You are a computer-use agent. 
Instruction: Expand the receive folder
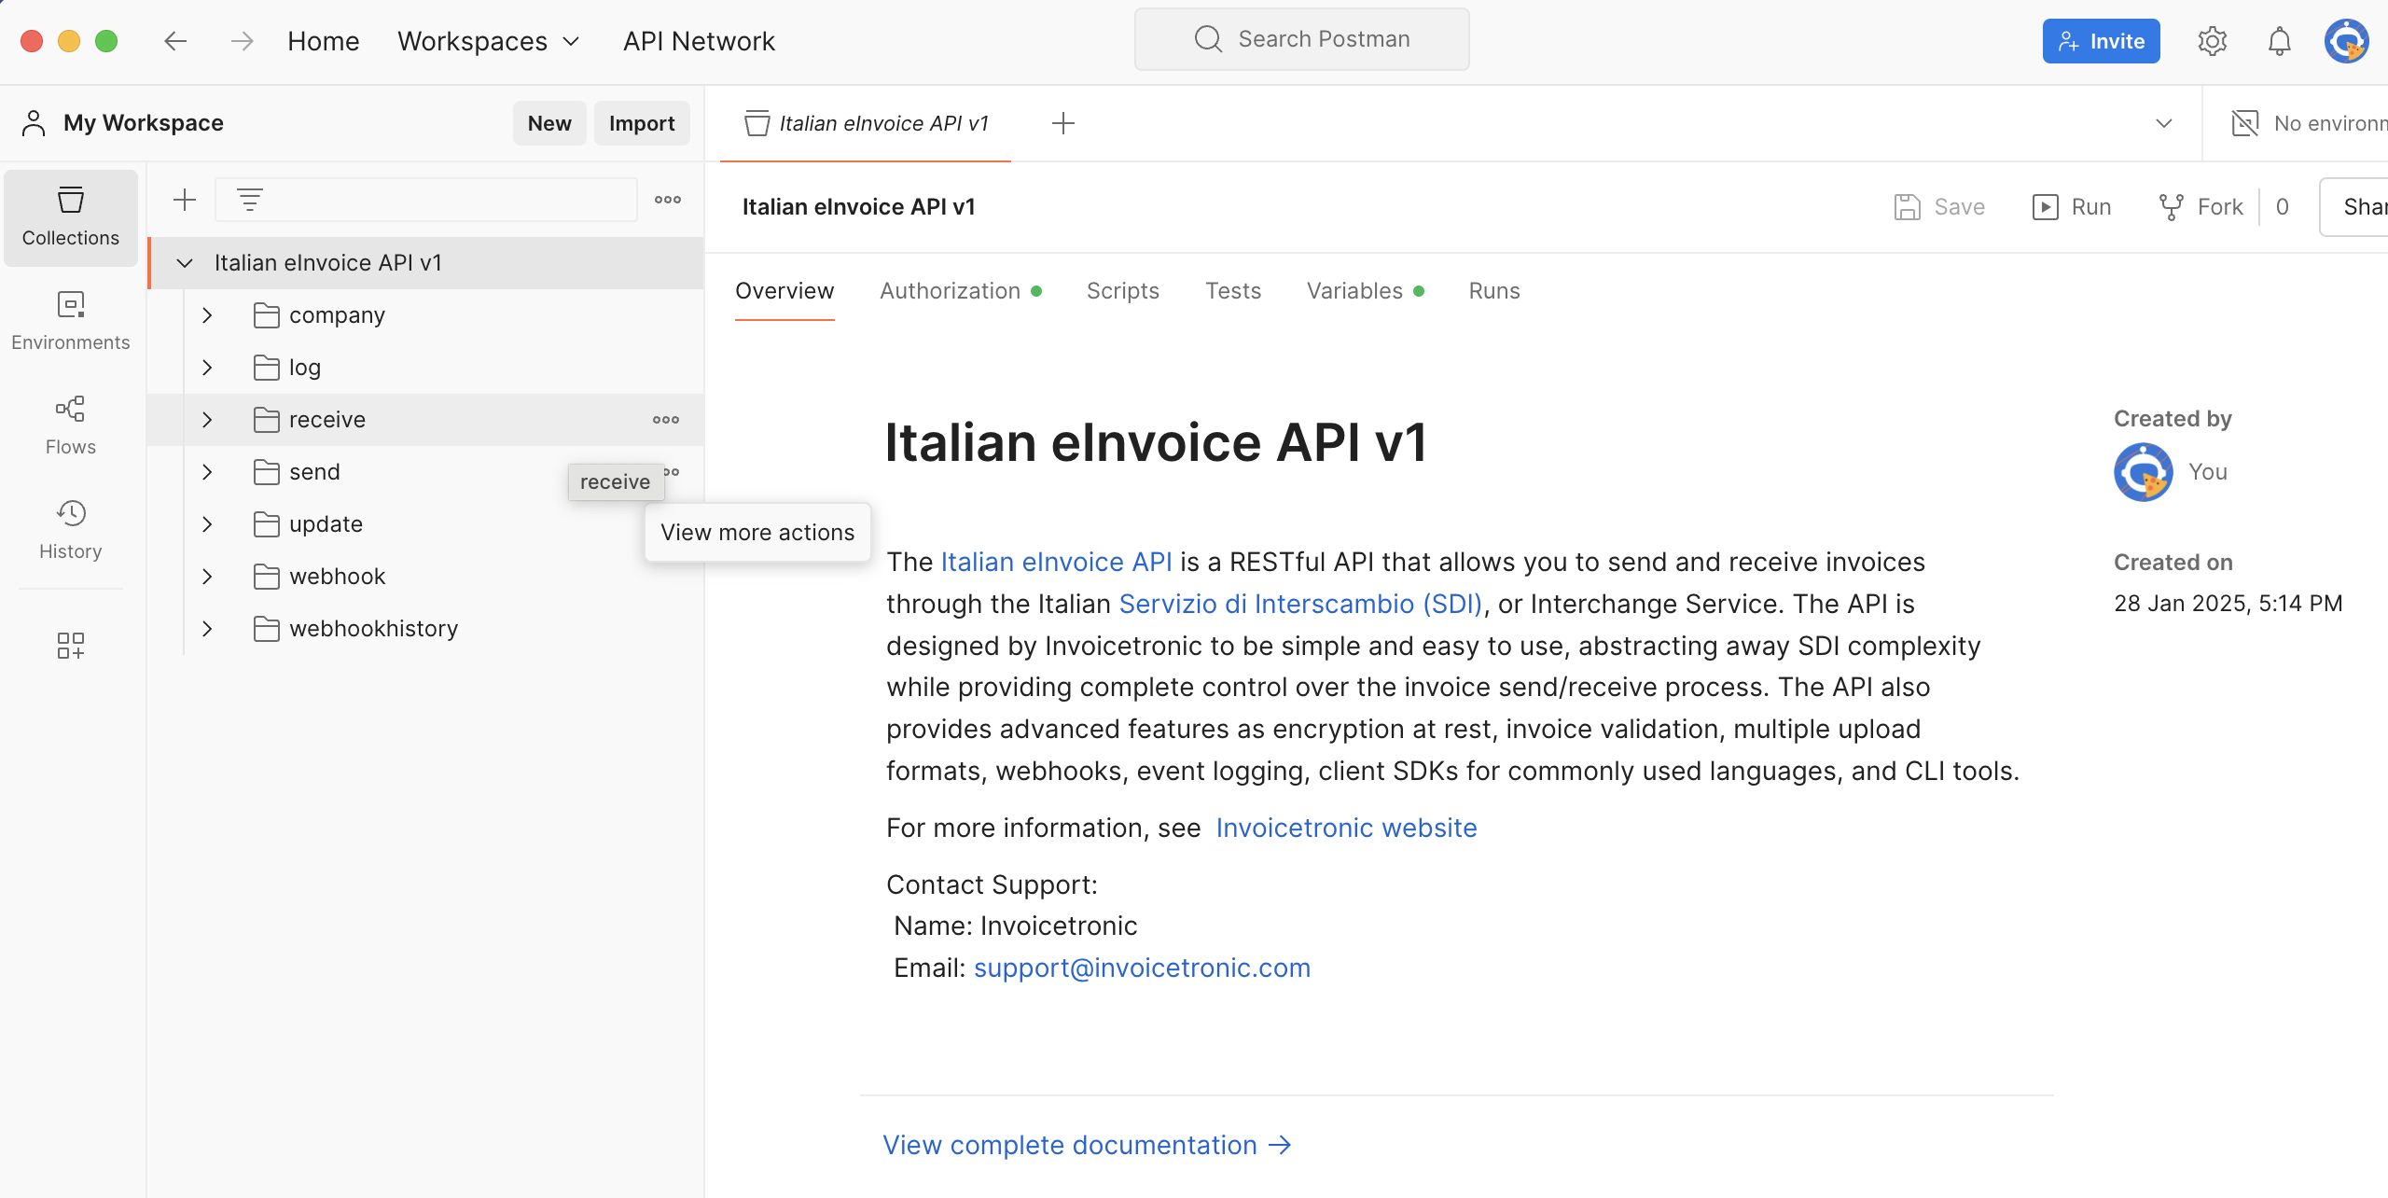pyautogui.click(x=207, y=420)
